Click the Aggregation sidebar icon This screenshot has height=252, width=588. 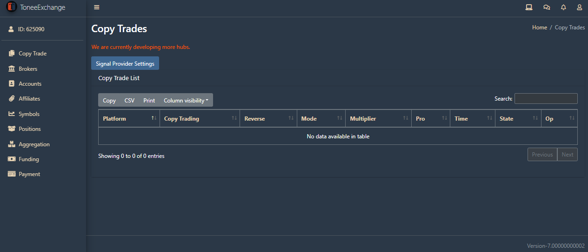point(12,144)
